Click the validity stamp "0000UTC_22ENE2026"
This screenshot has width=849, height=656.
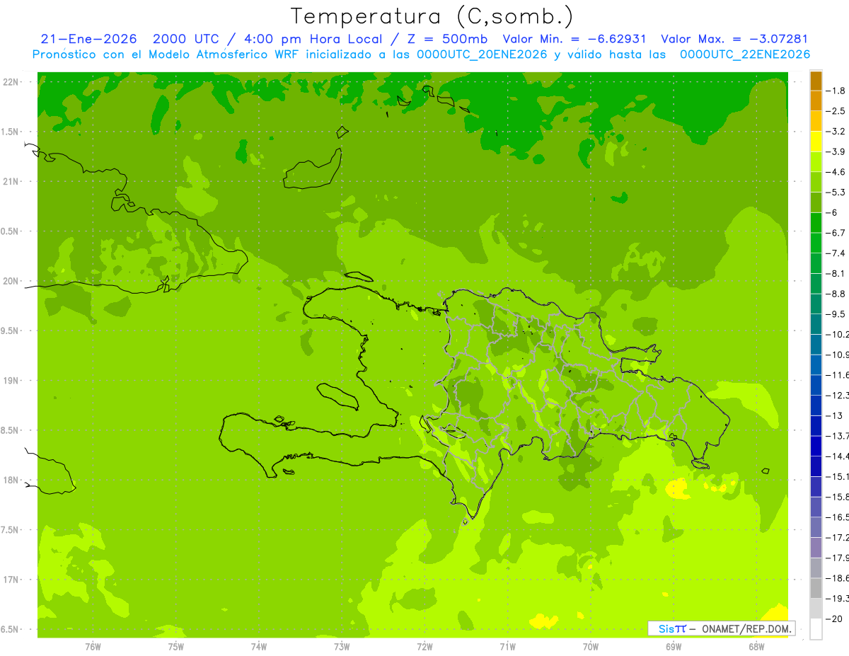(744, 54)
